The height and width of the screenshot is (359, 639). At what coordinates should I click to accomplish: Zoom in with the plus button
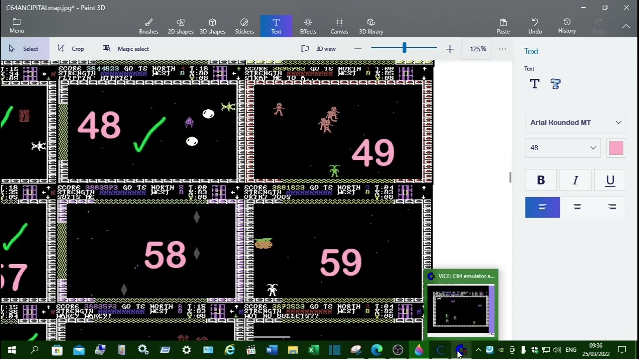click(x=450, y=49)
